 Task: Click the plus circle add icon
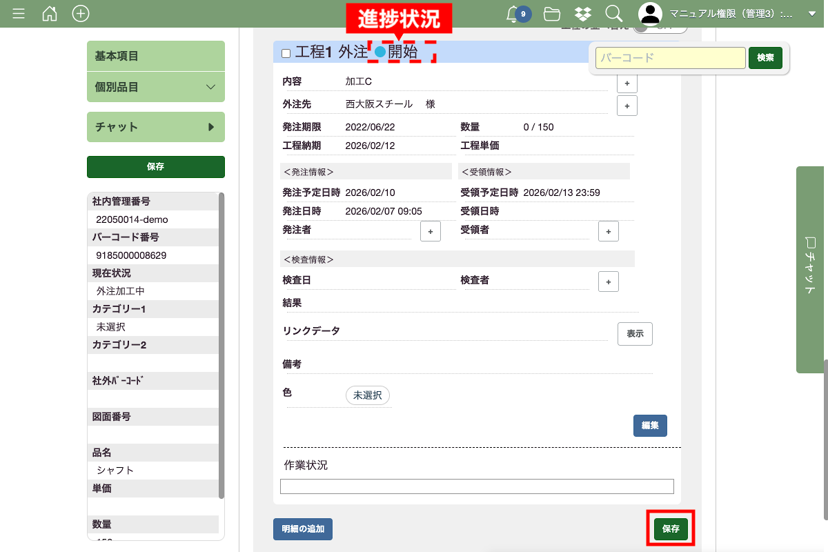(81, 14)
